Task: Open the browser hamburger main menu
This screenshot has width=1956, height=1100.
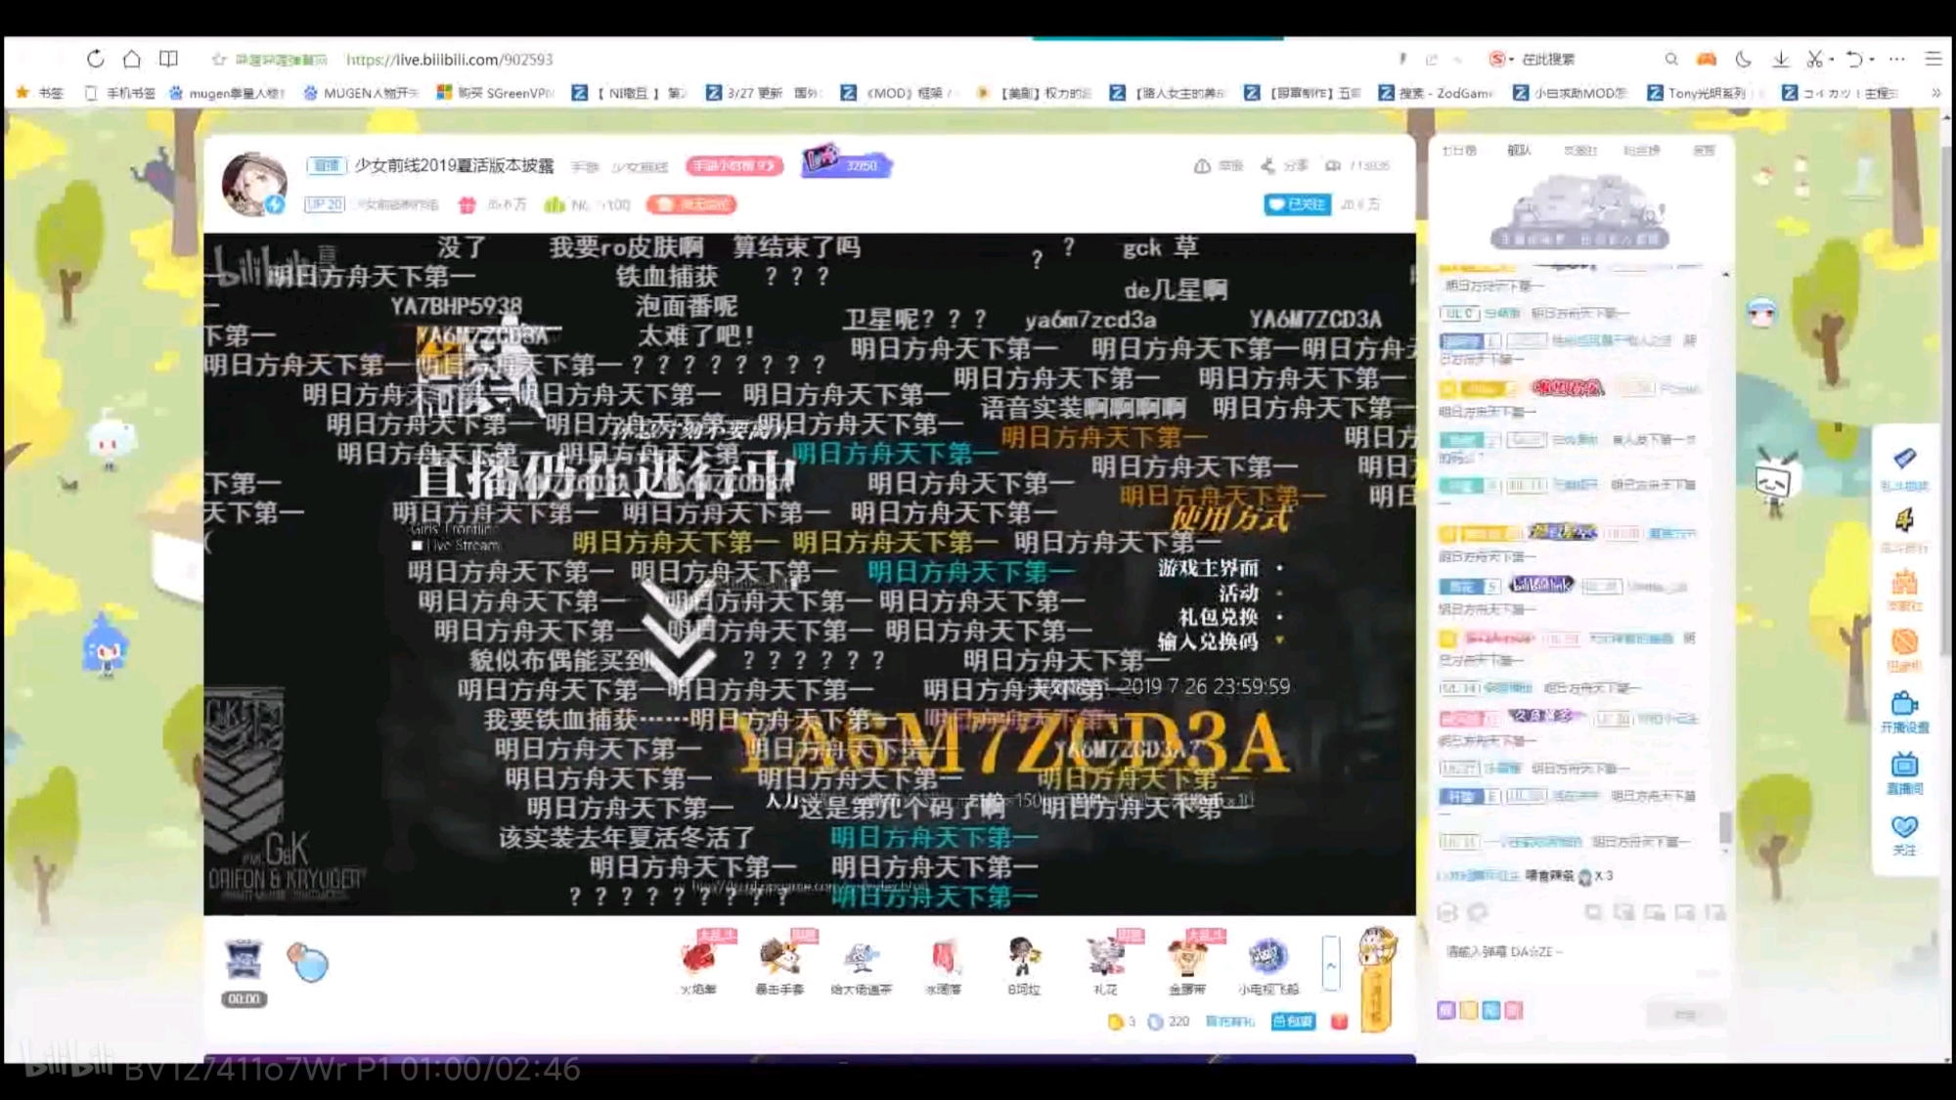Action: click(x=1934, y=59)
